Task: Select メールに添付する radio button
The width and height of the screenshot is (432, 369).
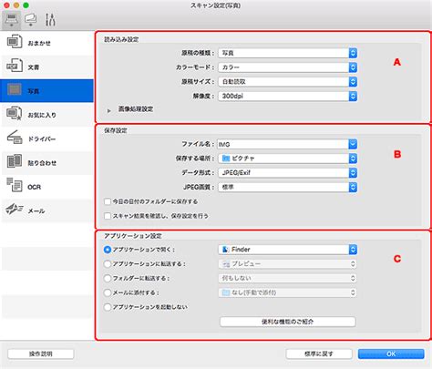Action: click(108, 292)
